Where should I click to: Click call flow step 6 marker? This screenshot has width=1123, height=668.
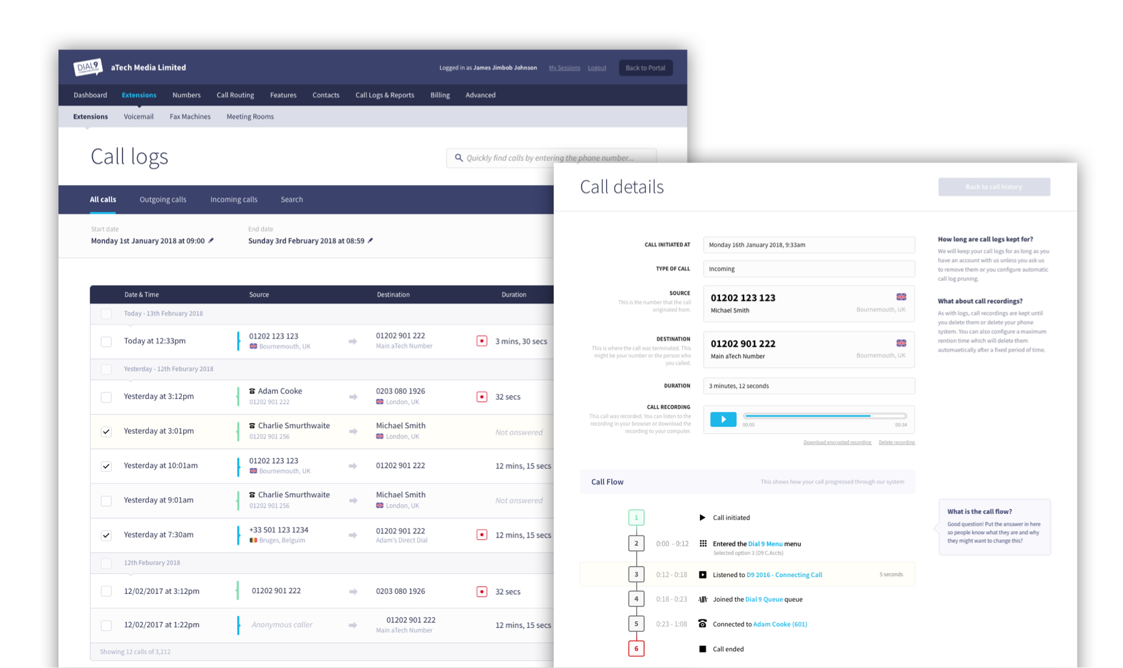click(x=636, y=649)
